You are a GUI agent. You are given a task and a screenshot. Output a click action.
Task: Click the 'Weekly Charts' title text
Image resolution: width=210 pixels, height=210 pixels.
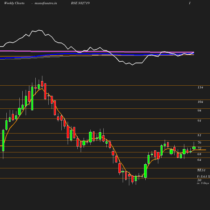point(14,3)
